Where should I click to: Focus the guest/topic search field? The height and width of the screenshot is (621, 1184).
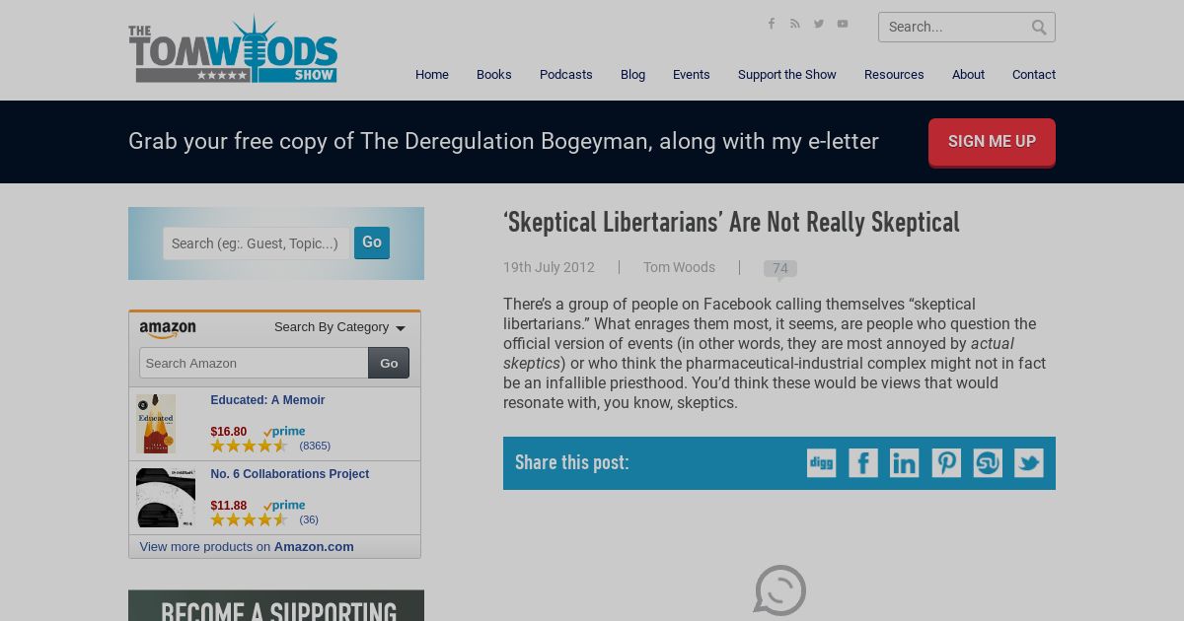256,243
